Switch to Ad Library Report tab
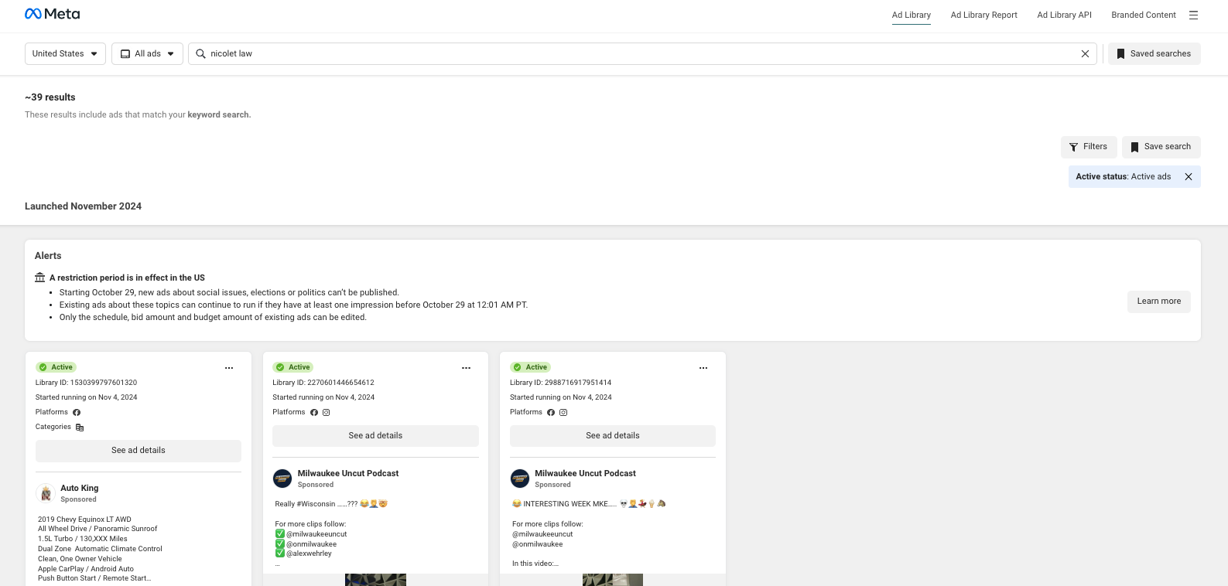Image resolution: width=1228 pixels, height=586 pixels. tap(983, 15)
